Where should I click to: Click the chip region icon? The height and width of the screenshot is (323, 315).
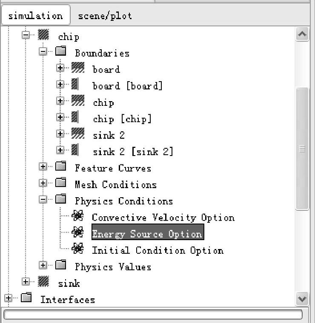(43, 34)
